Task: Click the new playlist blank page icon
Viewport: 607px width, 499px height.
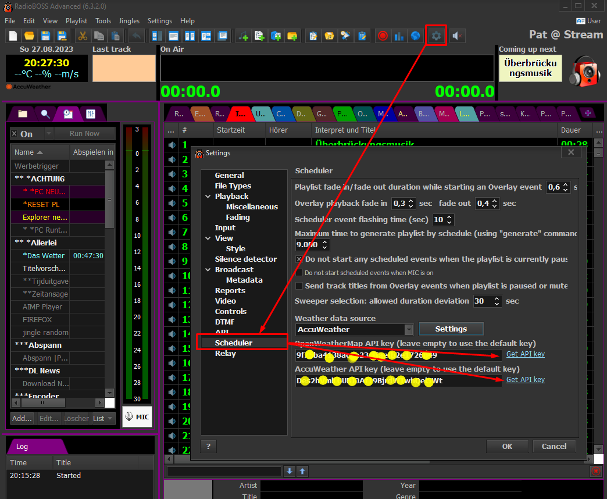Action: click(x=13, y=35)
